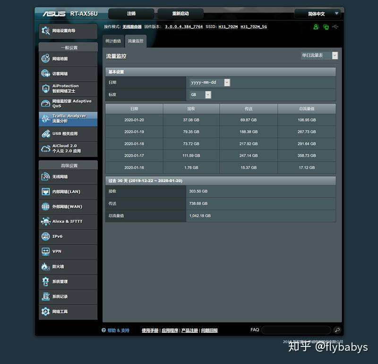Click the Network Map globe icon
This screenshot has height=364, width=378.
coord(45,59)
